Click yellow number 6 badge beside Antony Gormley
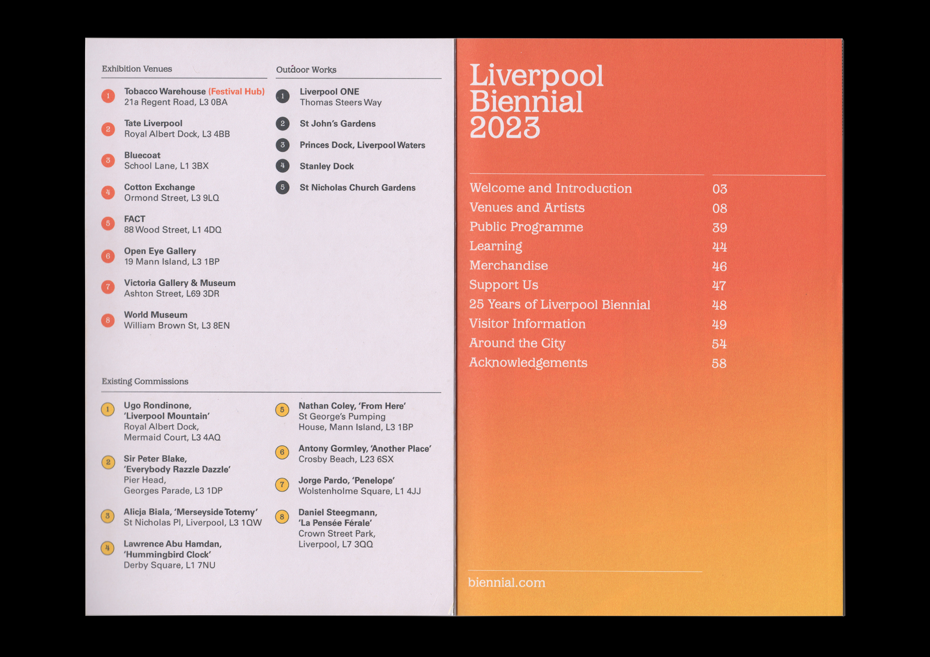Image resolution: width=930 pixels, height=657 pixels. [282, 452]
